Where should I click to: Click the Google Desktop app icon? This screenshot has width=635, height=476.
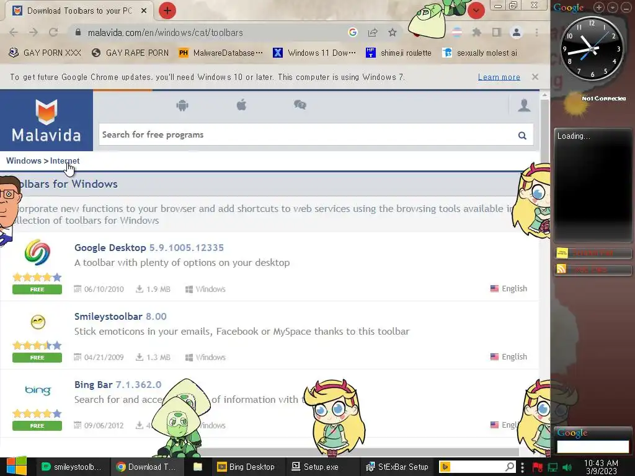click(37, 253)
